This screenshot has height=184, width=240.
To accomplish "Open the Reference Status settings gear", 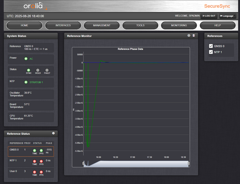I will click(x=53, y=133).
